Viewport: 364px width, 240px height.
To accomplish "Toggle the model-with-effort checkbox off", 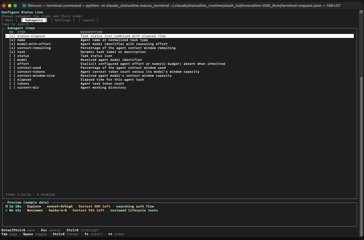I will click(12, 44).
